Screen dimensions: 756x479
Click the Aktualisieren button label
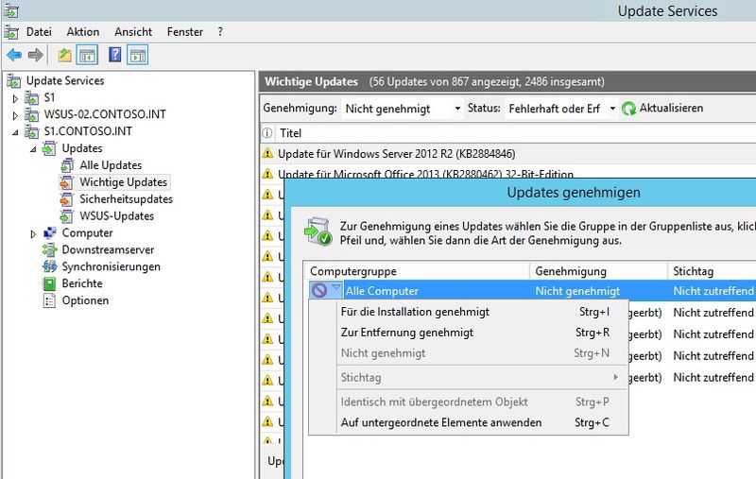671,108
